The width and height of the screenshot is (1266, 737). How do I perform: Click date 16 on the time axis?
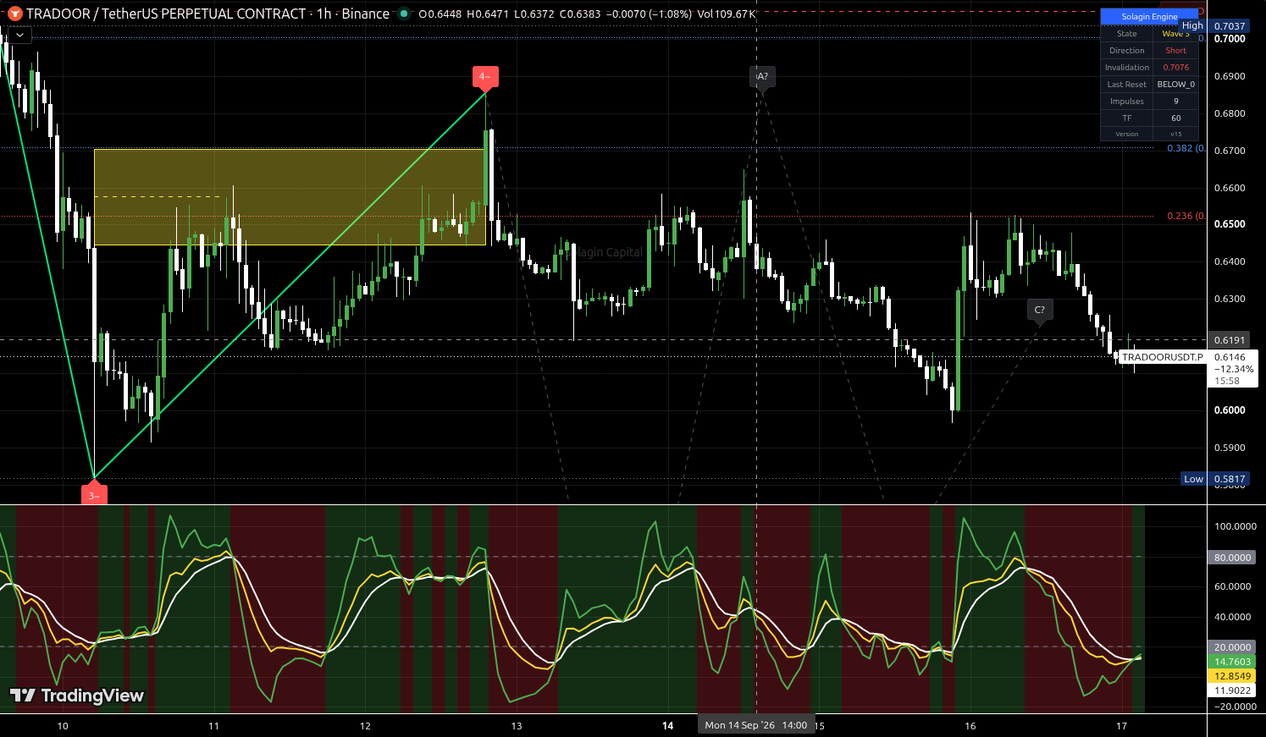[970, 726]
